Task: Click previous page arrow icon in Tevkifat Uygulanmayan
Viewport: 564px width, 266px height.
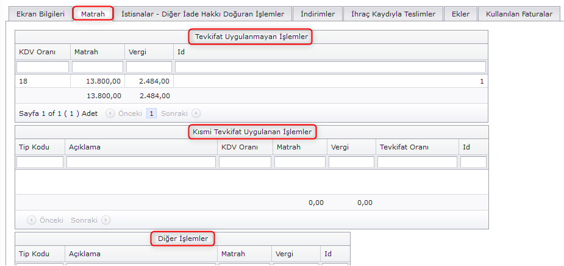Action: click(110, 113)
